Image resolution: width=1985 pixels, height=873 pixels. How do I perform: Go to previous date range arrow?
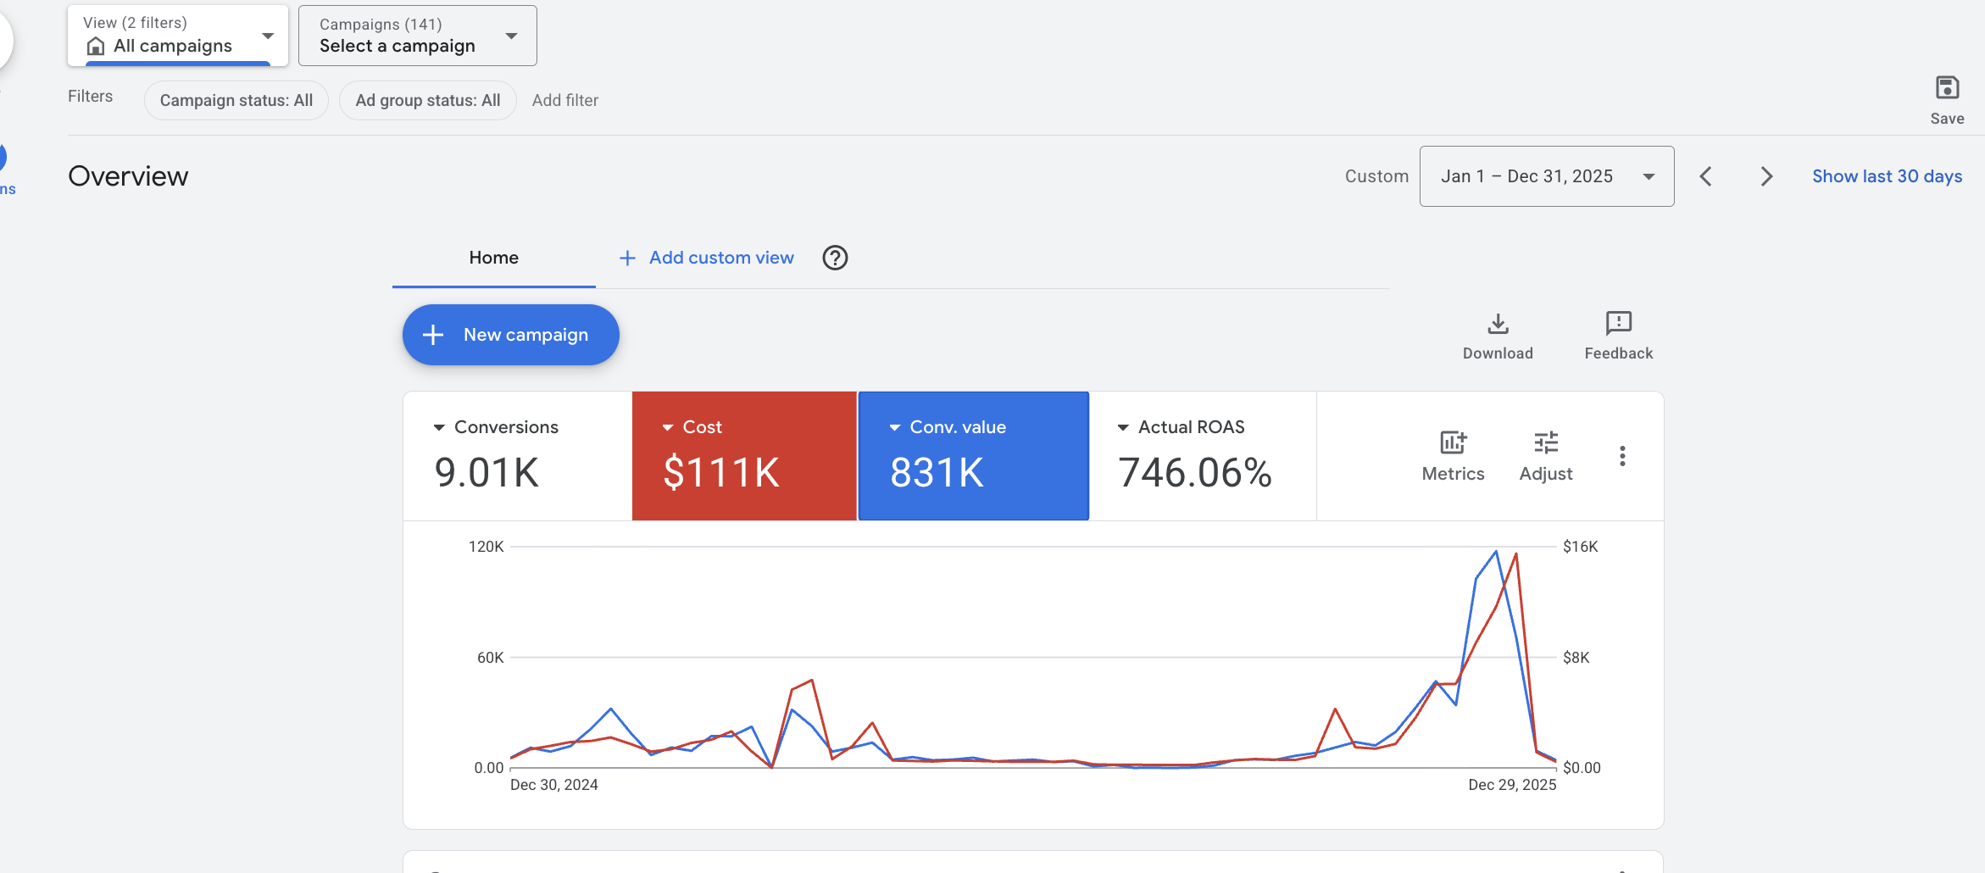(x=1706, y=176)
